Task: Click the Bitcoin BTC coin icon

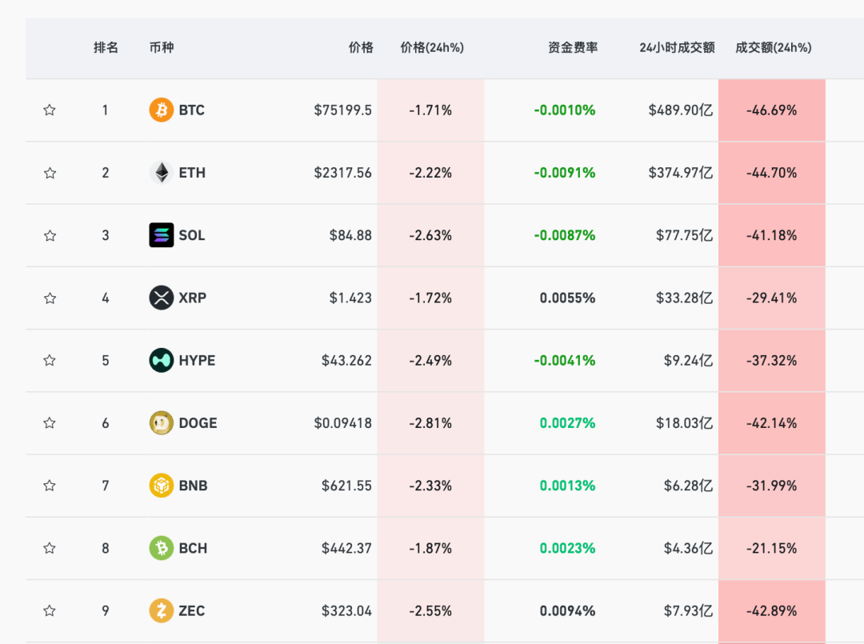Action: click(161, 110)
